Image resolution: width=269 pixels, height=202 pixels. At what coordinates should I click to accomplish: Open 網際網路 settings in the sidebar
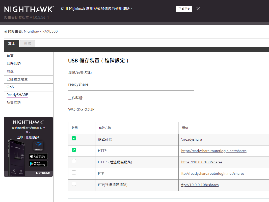coord(29,64)
